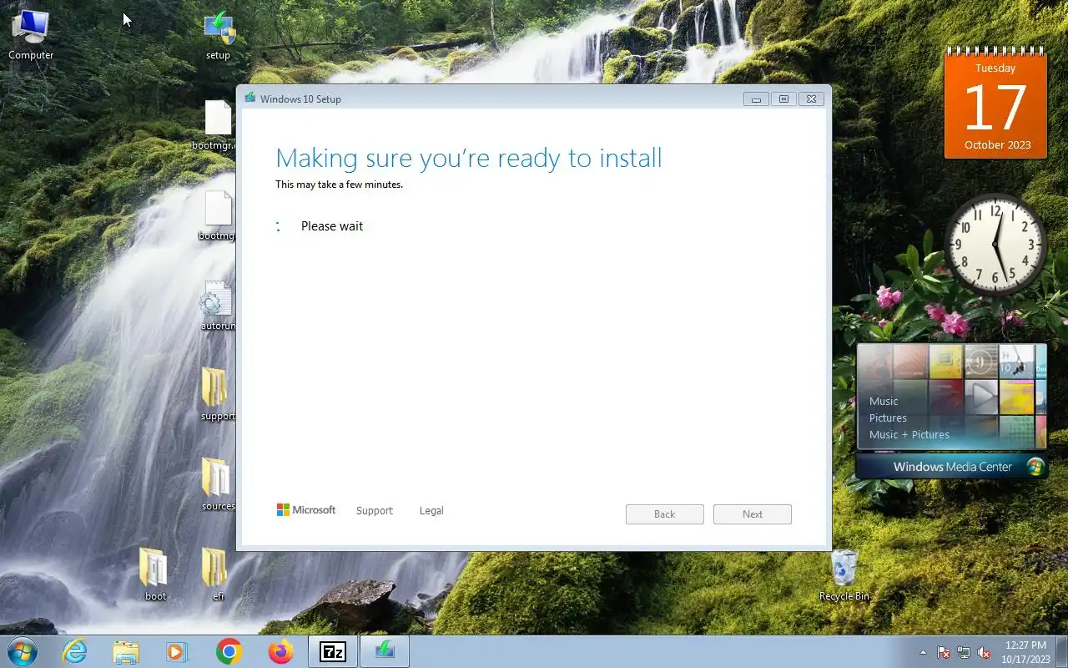This screenshot has height=668, width=1068.
Task: Click the Next button in Setup
Action: 753,514
